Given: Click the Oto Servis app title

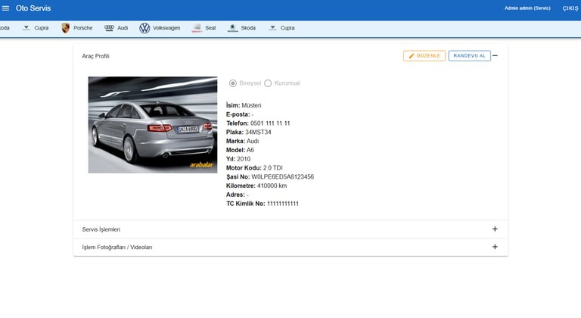Looking at the screenshot, I should click(33, 8).
